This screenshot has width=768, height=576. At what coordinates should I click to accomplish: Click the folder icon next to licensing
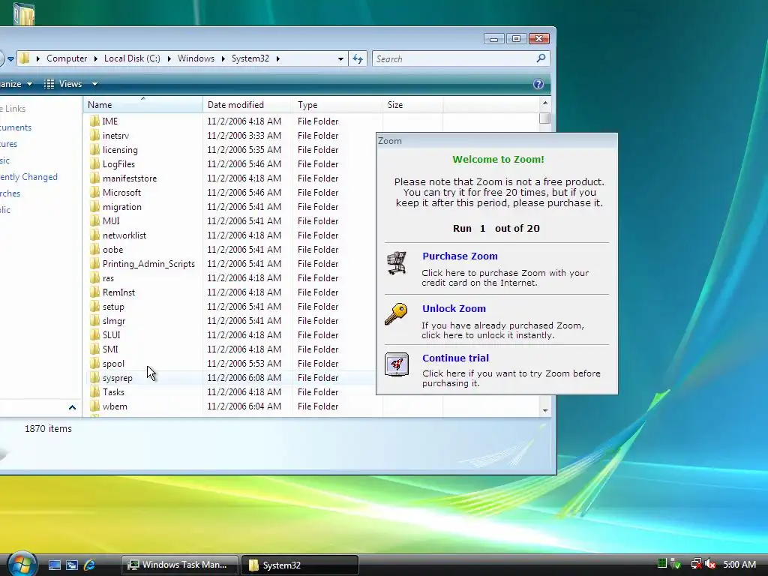[94, 149]
